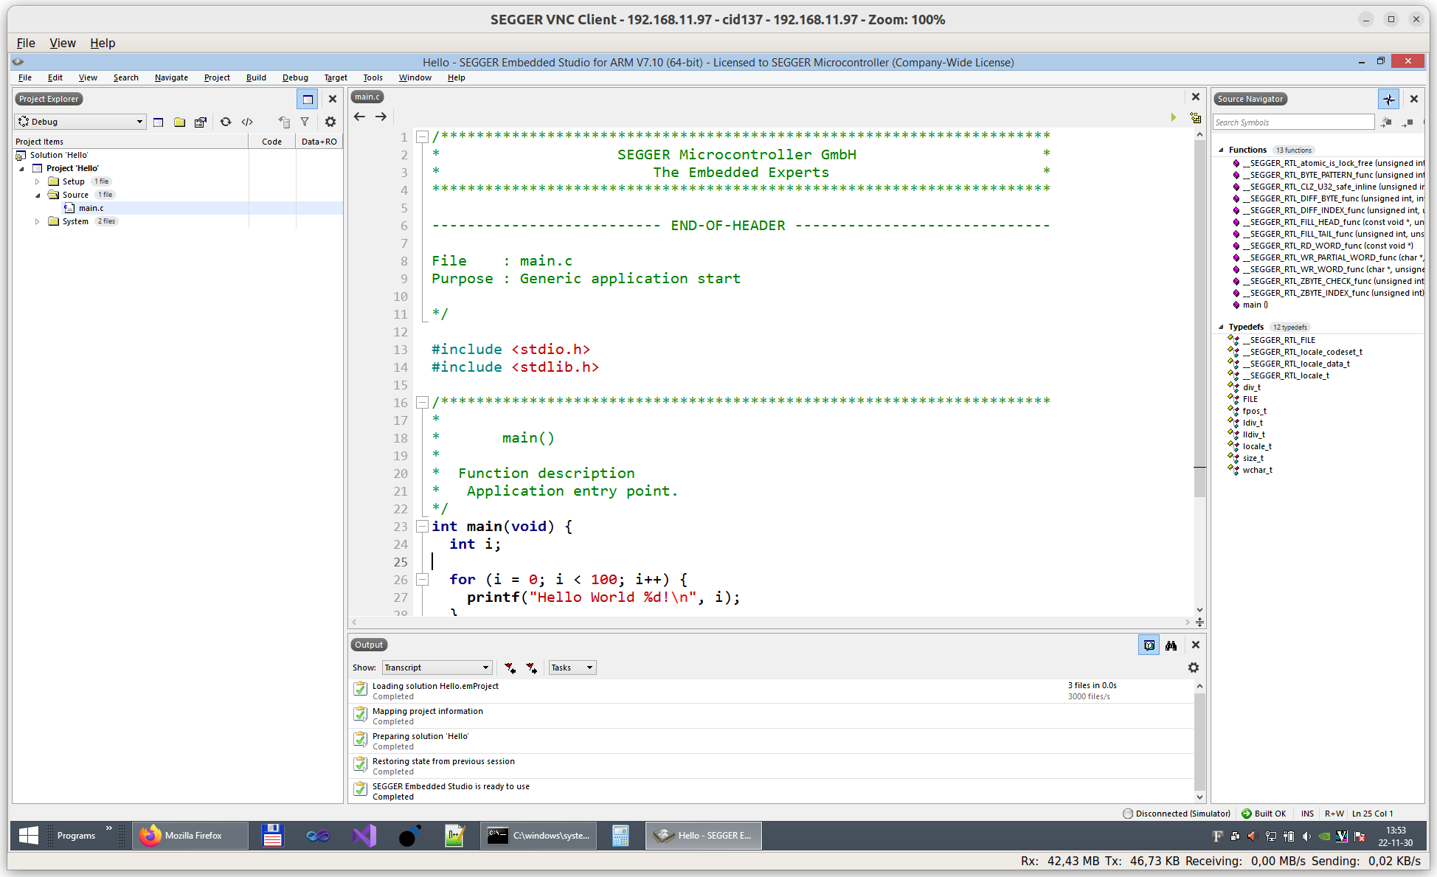Open the calculator icon in the taskbar
Screen dimensions: 1437x877
point(620,836)
